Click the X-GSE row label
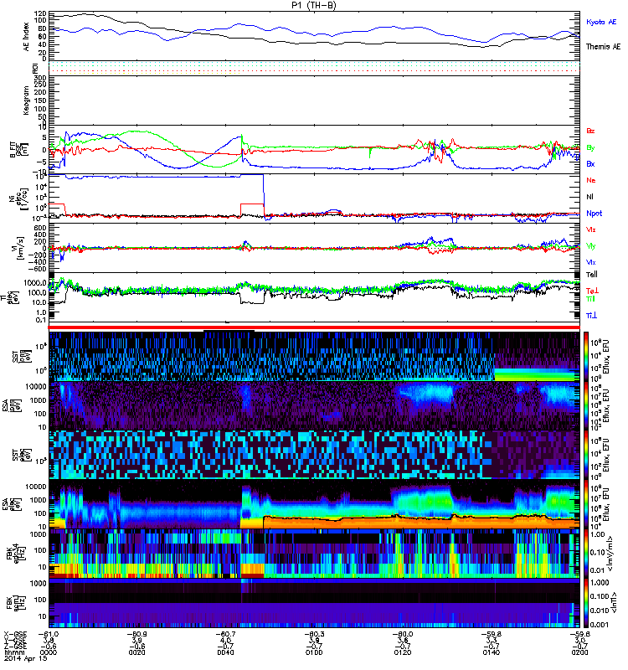Screen dimensions: 628x670 click(x=15, y=634)
